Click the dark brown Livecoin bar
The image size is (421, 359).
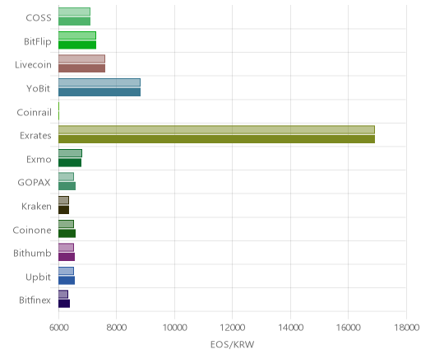point(81,68)
